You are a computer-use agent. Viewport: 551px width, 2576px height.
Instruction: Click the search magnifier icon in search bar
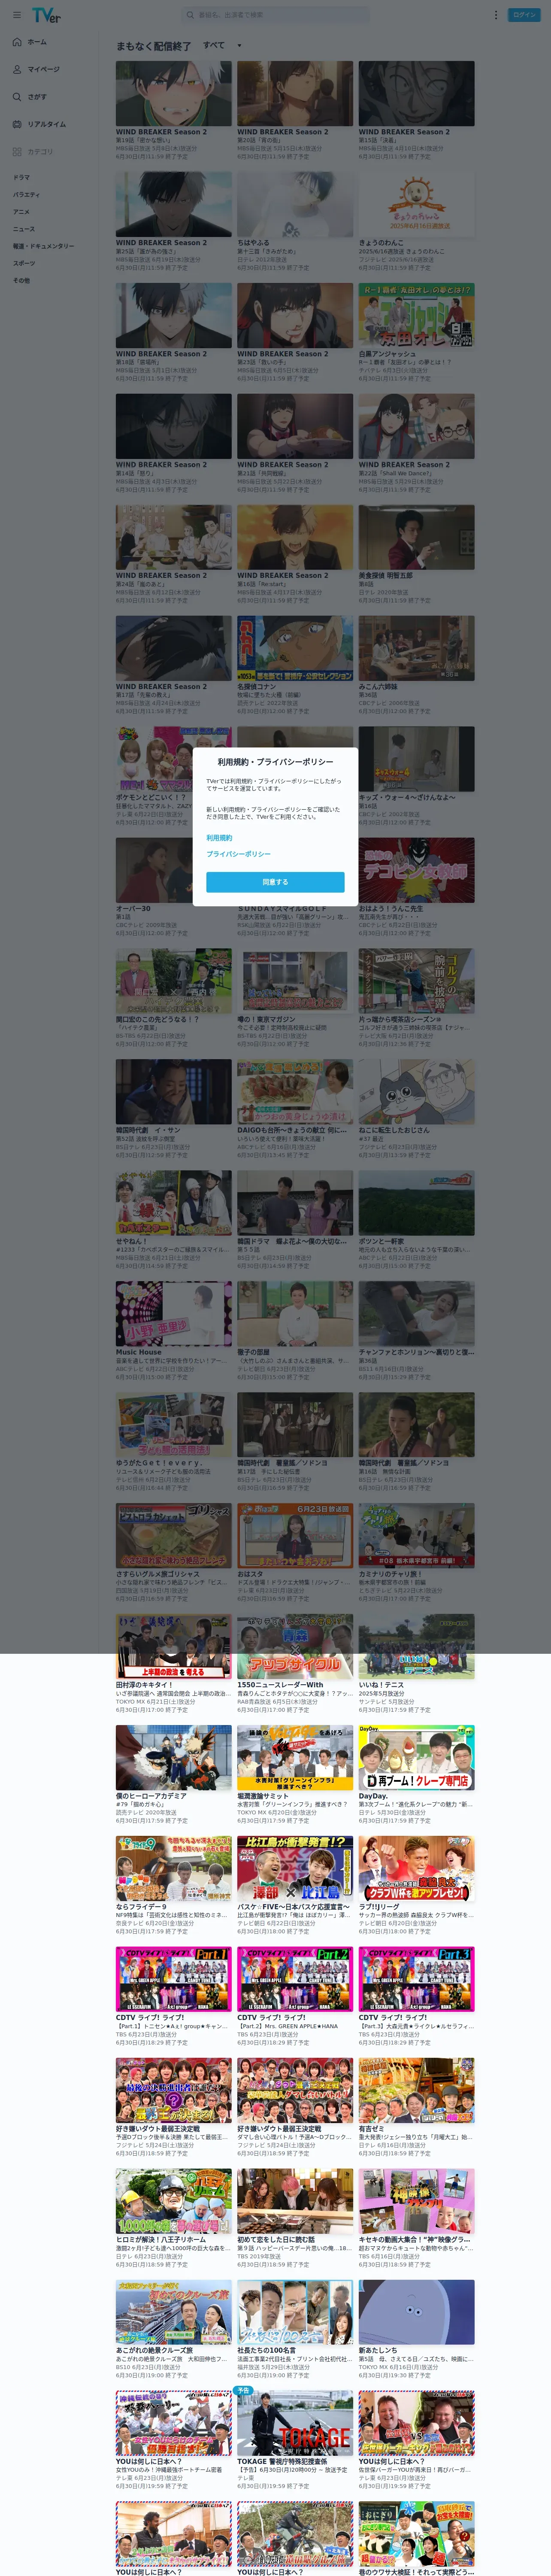(190, 15)
